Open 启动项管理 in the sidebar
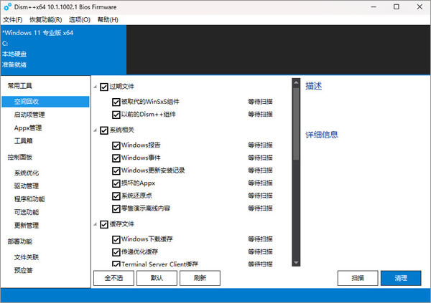Image resolution: width=431 pixels, height=303 pixels. point(29,115)
